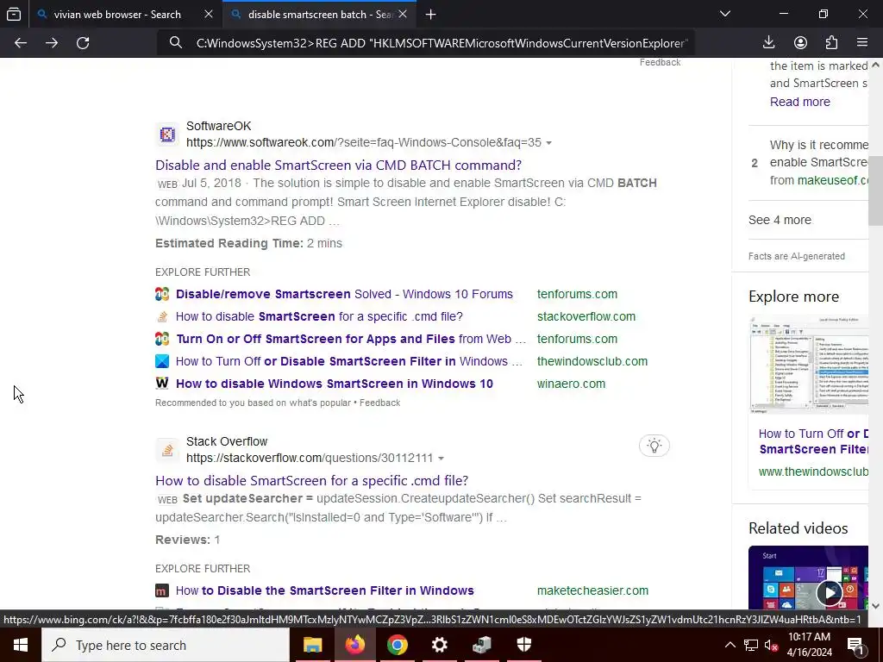The image size is (883, 662).
Task: Open the Explore more Group Policy thumbnail
Action: point(809,365)
